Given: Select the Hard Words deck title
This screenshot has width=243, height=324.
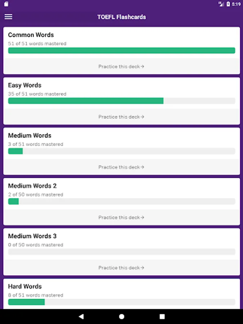Looking at the screenshot, I should 25,287.
